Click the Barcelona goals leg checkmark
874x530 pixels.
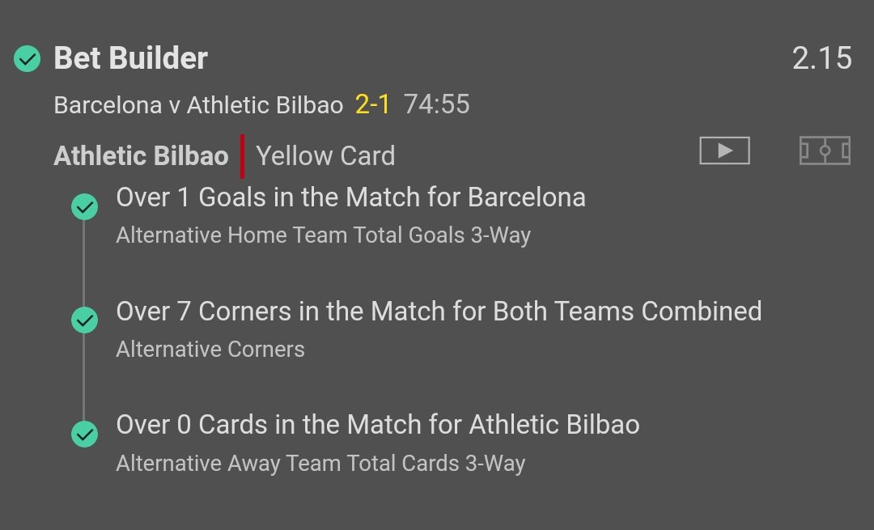tap(85, 207)
